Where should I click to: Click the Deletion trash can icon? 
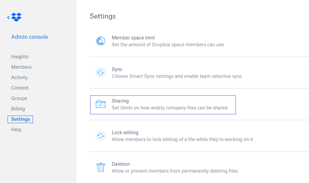(101, 167)
